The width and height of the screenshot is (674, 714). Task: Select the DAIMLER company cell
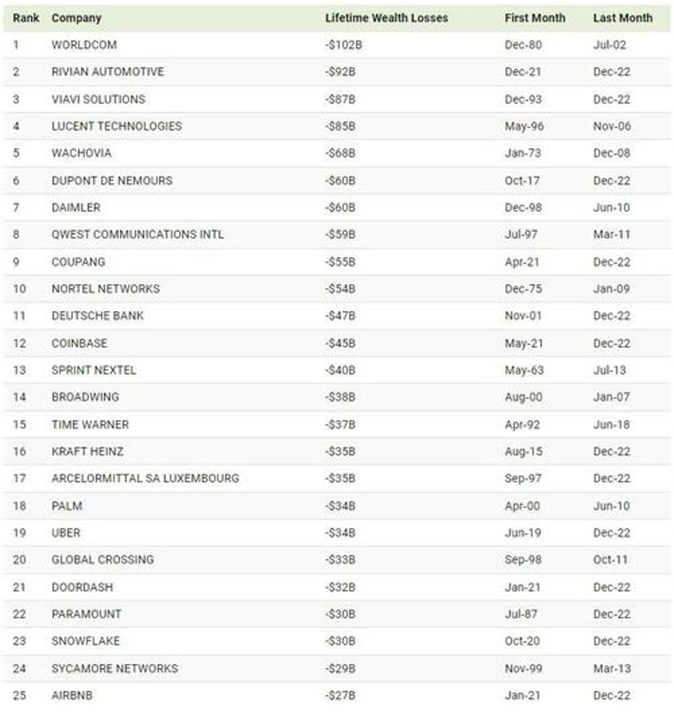[76, 208]
